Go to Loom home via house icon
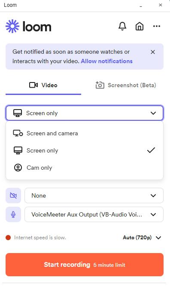The width and height of the screenshot is (170, 287). tap(140, 26)
